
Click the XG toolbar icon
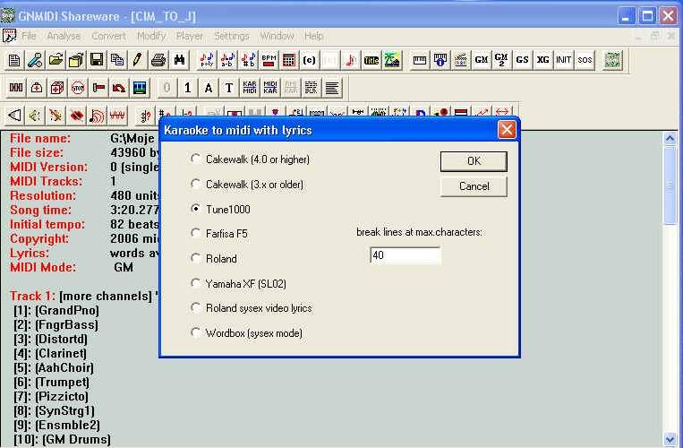pyautogui.click(x=542, y=60)
